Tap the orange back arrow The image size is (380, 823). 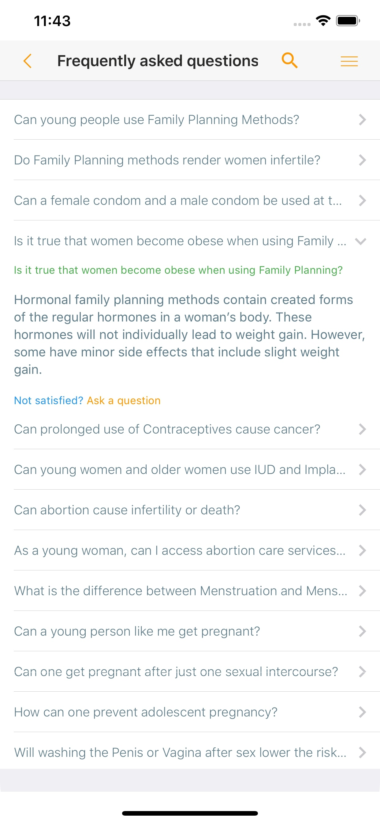pos(28,61)
